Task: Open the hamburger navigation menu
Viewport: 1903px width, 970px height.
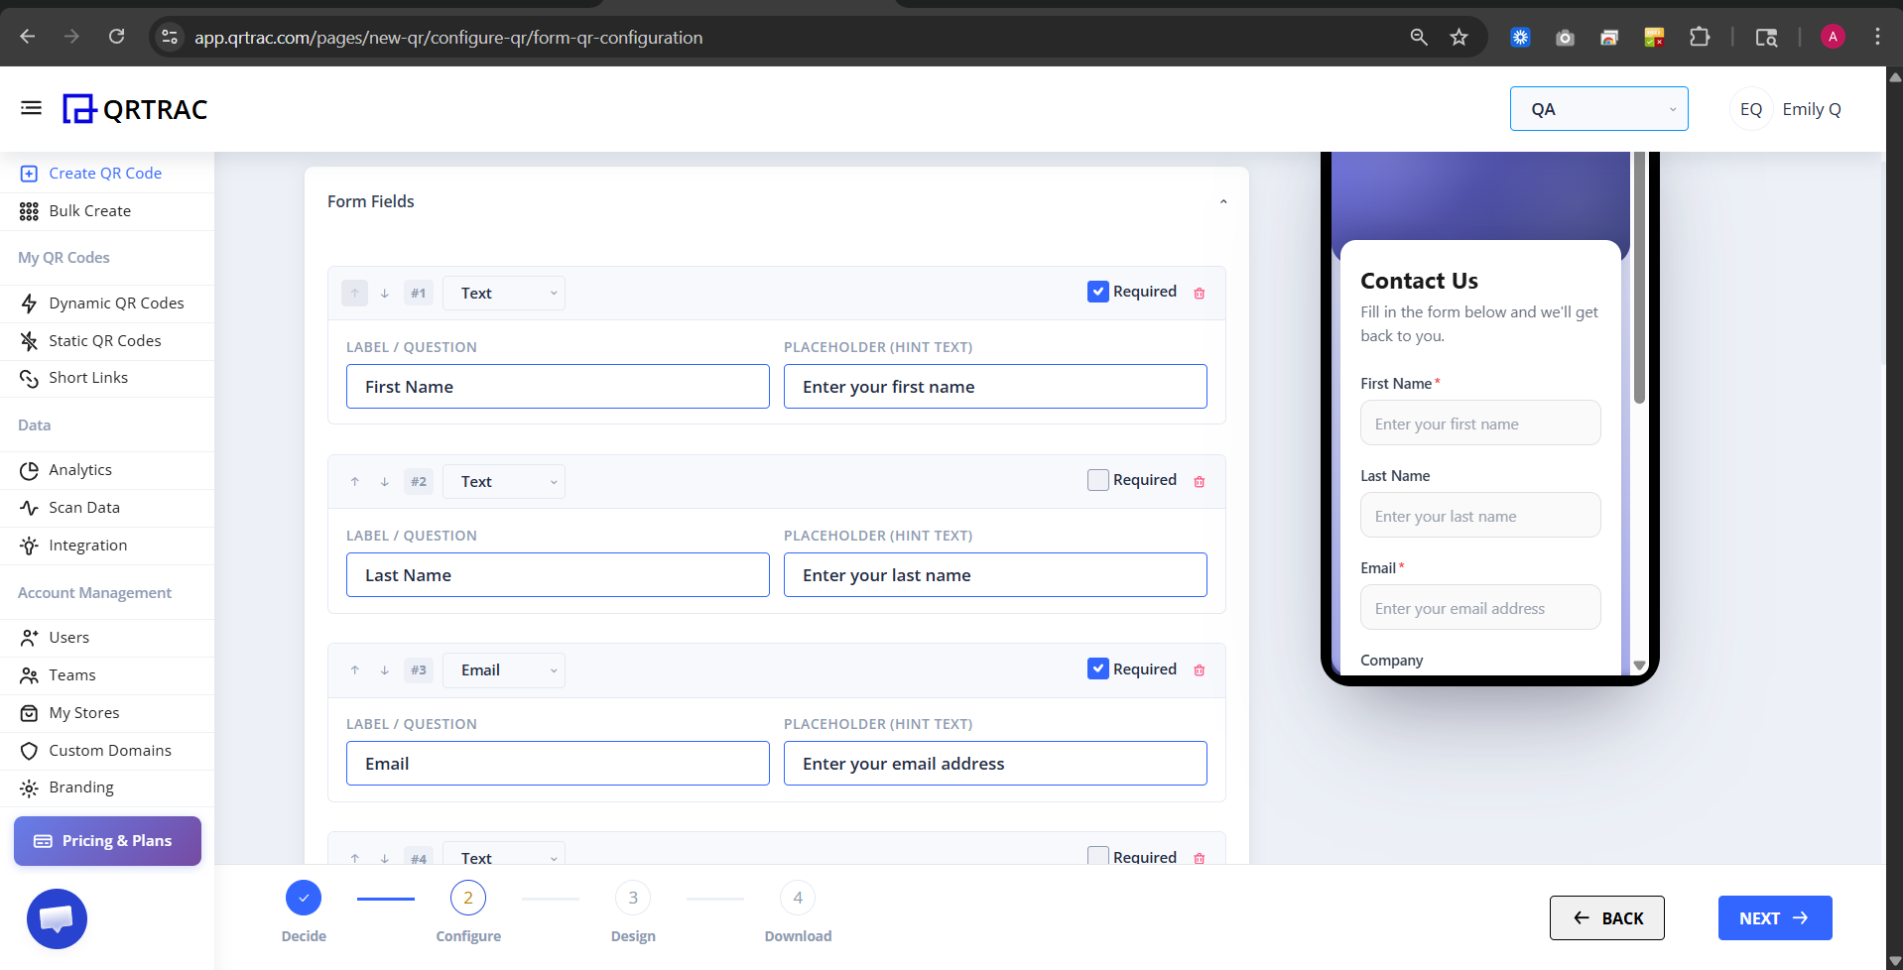Action: pyautogui.click(x=31, y=107)
